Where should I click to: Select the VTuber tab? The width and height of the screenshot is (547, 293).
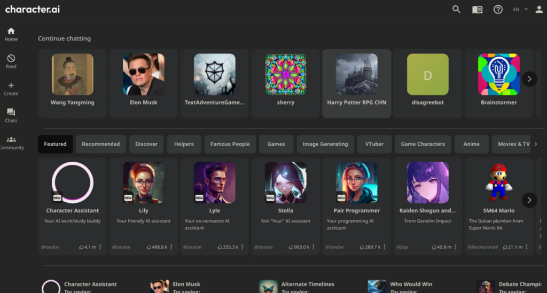(x=374, y=144)
